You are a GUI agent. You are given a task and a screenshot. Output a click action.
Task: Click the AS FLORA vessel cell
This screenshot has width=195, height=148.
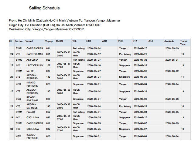tap(32, 60)
